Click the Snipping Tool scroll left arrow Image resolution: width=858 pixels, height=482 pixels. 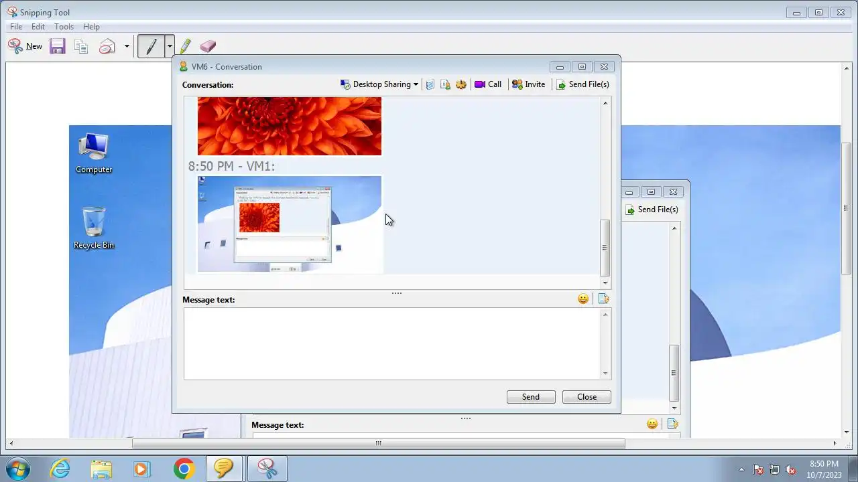point(11,443)
